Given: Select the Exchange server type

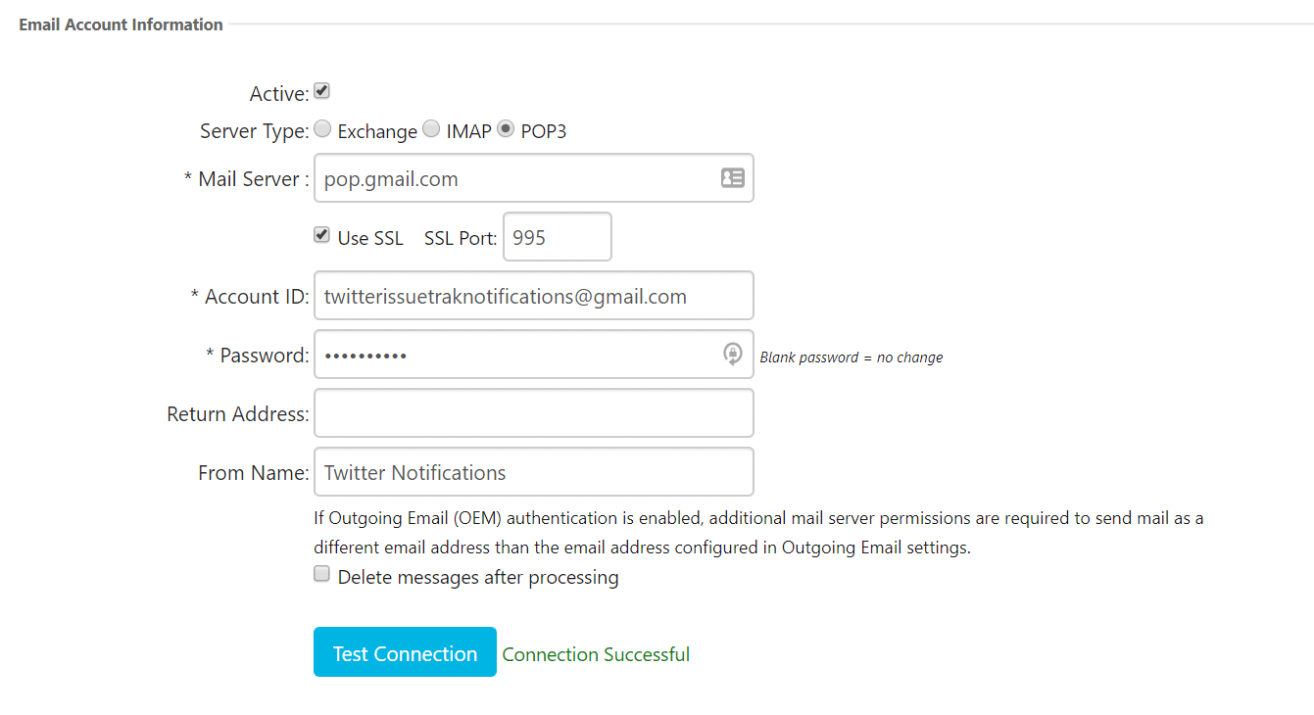Looking at the screenshot, I should [x=321, y=129].
